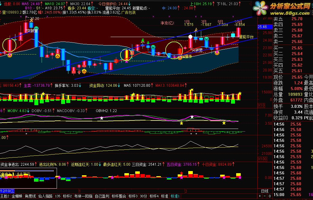
Task: Click the orange marker under 缩量涨 label
Action: point(180,58)
